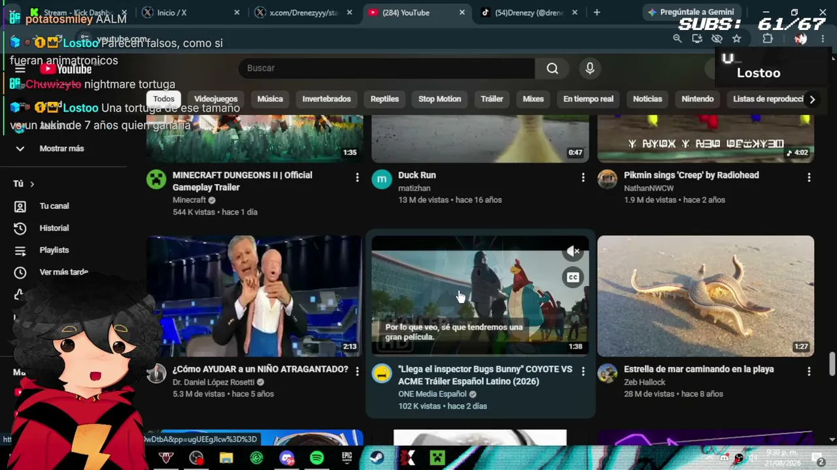837x470 pixels.
Task: Open options menu for Pikmin sings 'Creep' video
Action: point(809,178)
